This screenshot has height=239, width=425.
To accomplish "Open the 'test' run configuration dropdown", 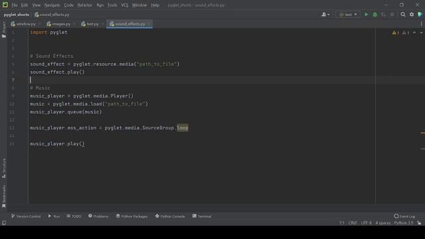I will pos(348,15).
